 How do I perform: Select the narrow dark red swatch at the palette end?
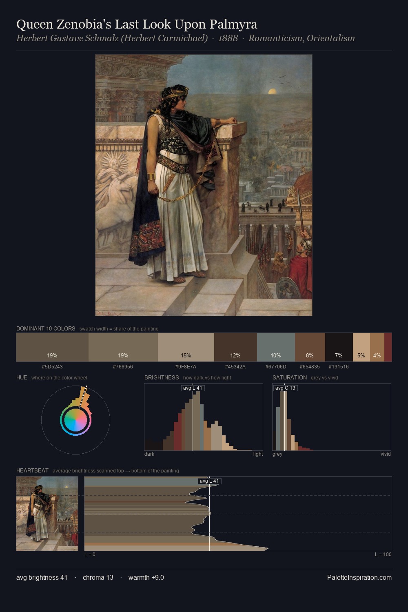click(388, 347)
